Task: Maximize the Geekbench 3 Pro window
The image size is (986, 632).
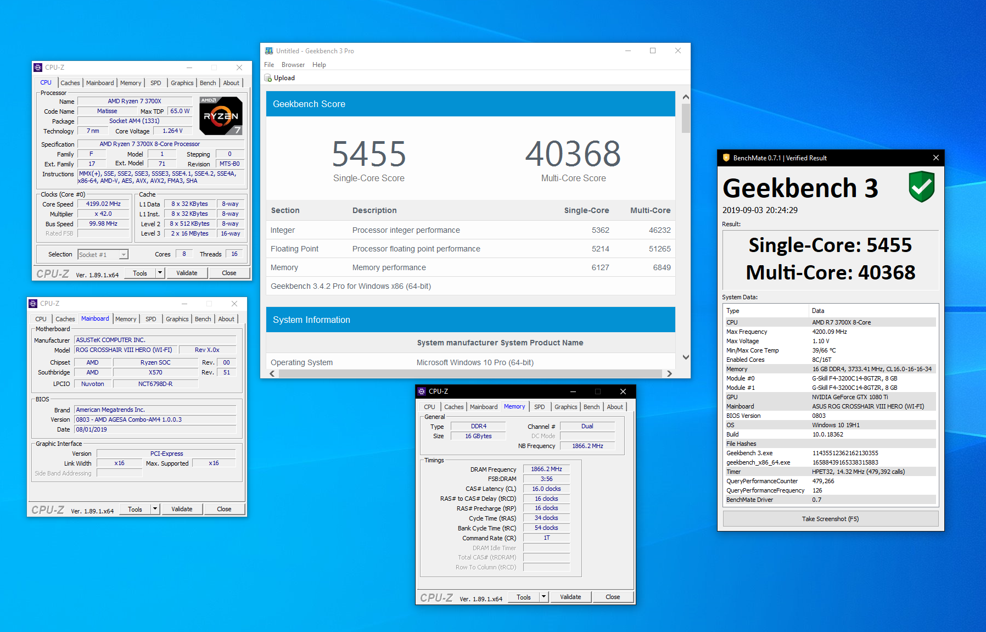Action: [653, 51]
